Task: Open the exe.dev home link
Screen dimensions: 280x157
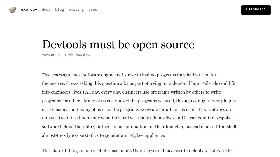Action: point(29,9)
